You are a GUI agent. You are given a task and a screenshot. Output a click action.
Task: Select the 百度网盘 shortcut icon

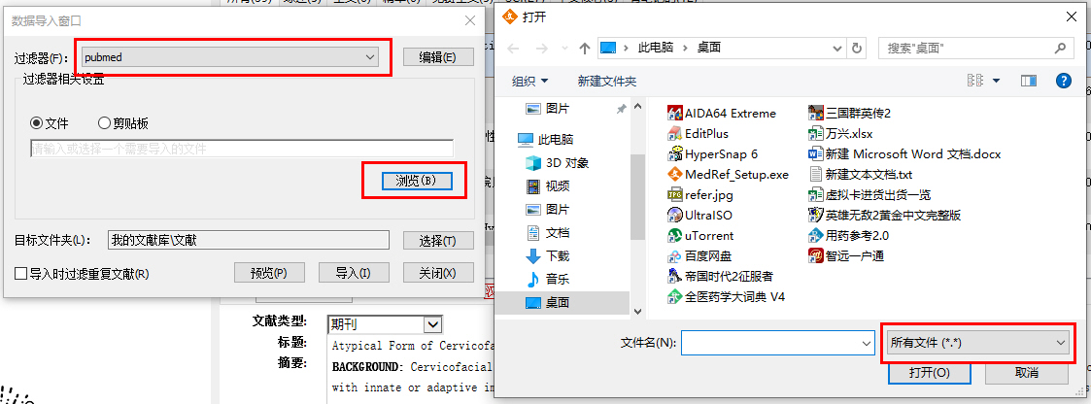tap(674, 255)
